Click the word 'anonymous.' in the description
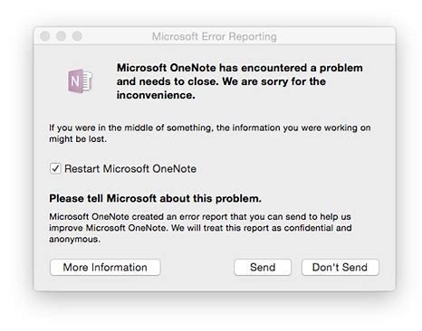Viewport: 422px width, 331px height. pos(74,240)
